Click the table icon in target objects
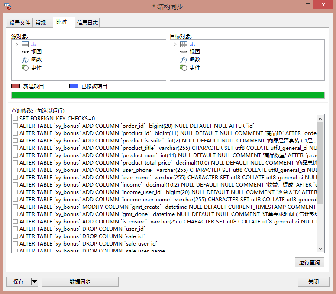336x294 pixels. point(184,44)
